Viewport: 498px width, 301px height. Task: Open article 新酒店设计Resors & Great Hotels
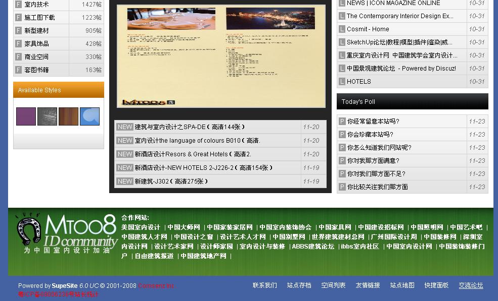tap(193, 154)
